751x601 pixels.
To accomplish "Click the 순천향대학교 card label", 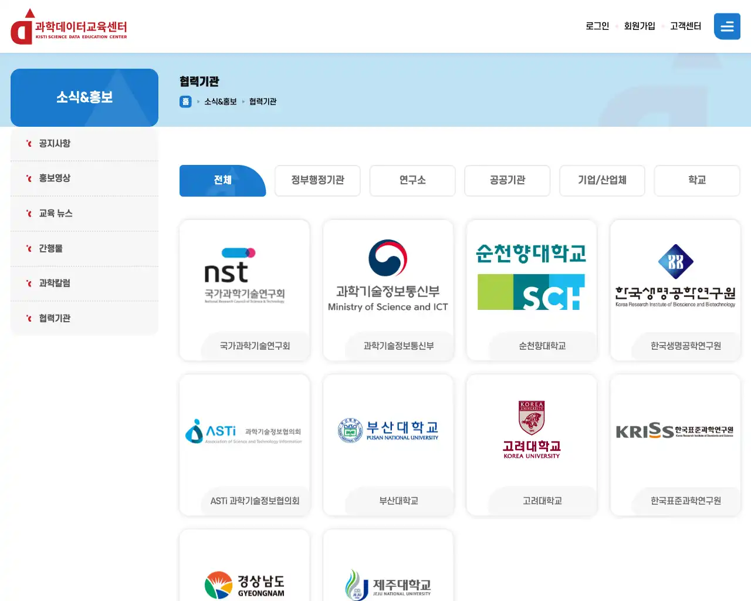I will pos(542,346).
